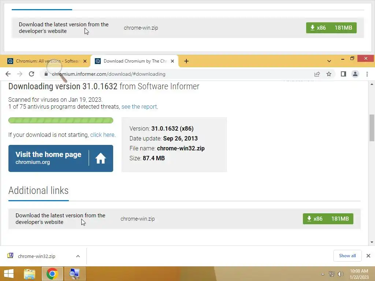Screen dimensions: 375x281
Task: Click the 'chrome-win.zip' text in the browser page
Action: coord(138,219)
